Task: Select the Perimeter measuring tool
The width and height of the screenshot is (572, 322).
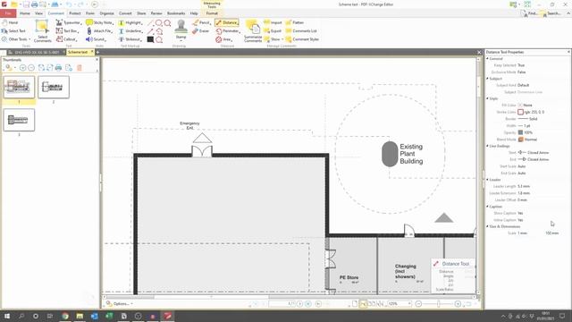Action: click(x=228, y=31)
